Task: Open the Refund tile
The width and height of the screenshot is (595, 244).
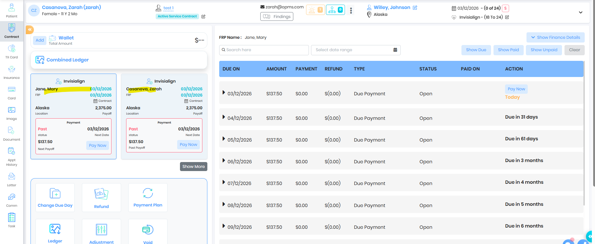Action: 102,197
